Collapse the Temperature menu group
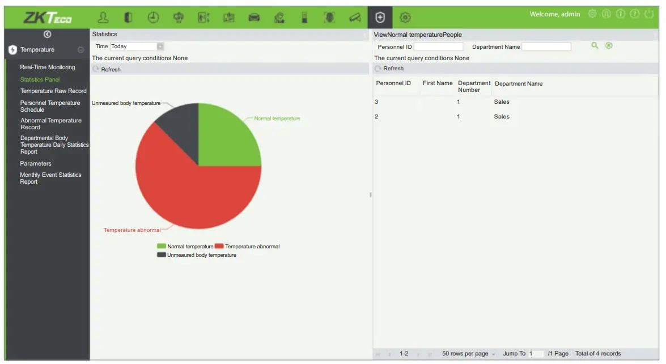The image size is (666, 364). tap(80, 50)
